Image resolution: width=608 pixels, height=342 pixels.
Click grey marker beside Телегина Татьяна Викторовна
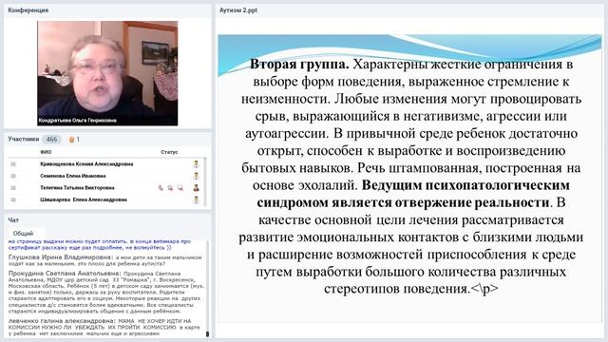pyautogui.click(x=13, y=188)
